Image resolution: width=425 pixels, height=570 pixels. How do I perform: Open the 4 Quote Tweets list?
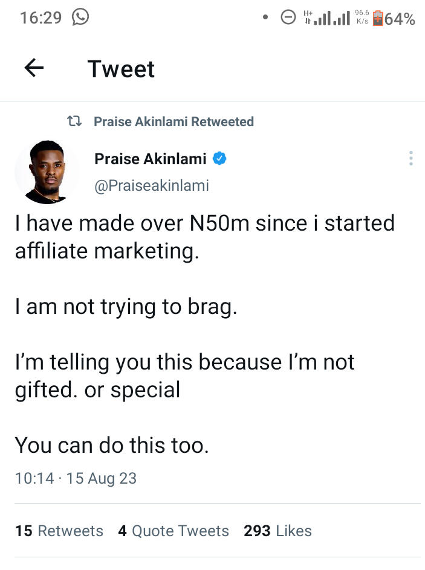[174, 531]
